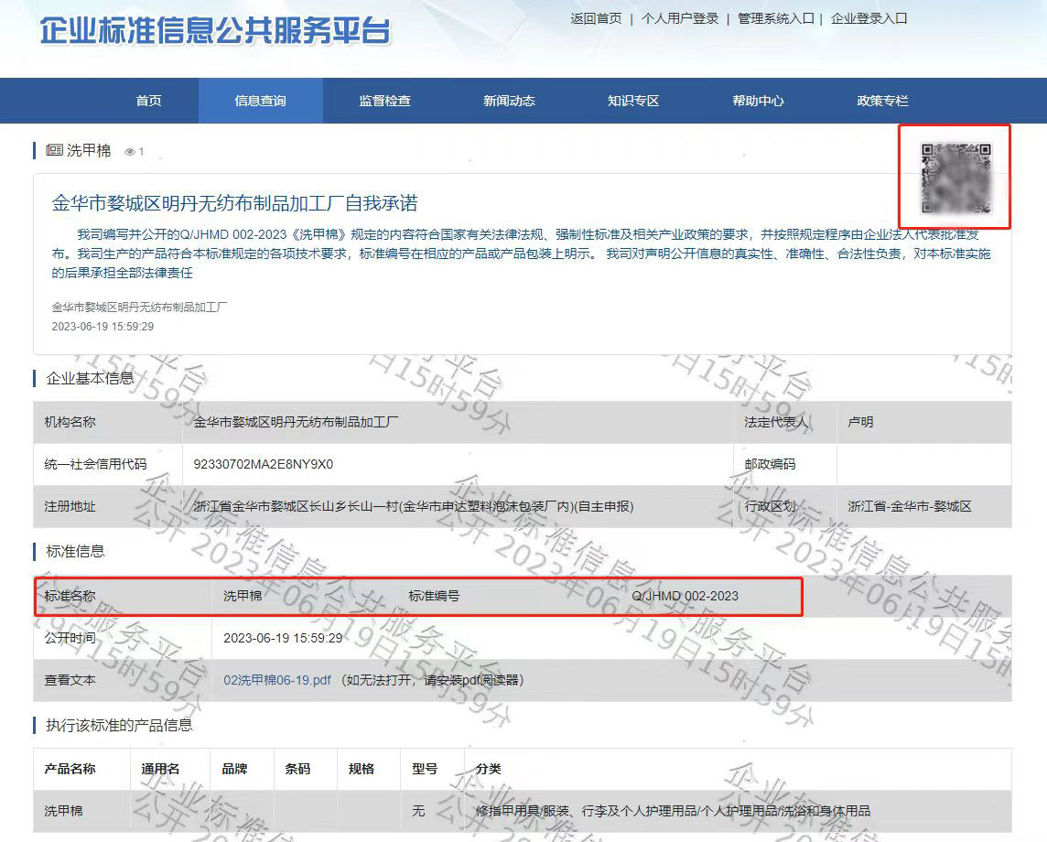Click legal representative name 卢明
Viewport: 1047px width, 842px height.
860,422
